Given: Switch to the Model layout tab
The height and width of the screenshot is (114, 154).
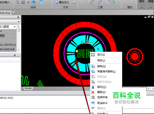Looking at the screenshot, I should [x=28, y=88].
